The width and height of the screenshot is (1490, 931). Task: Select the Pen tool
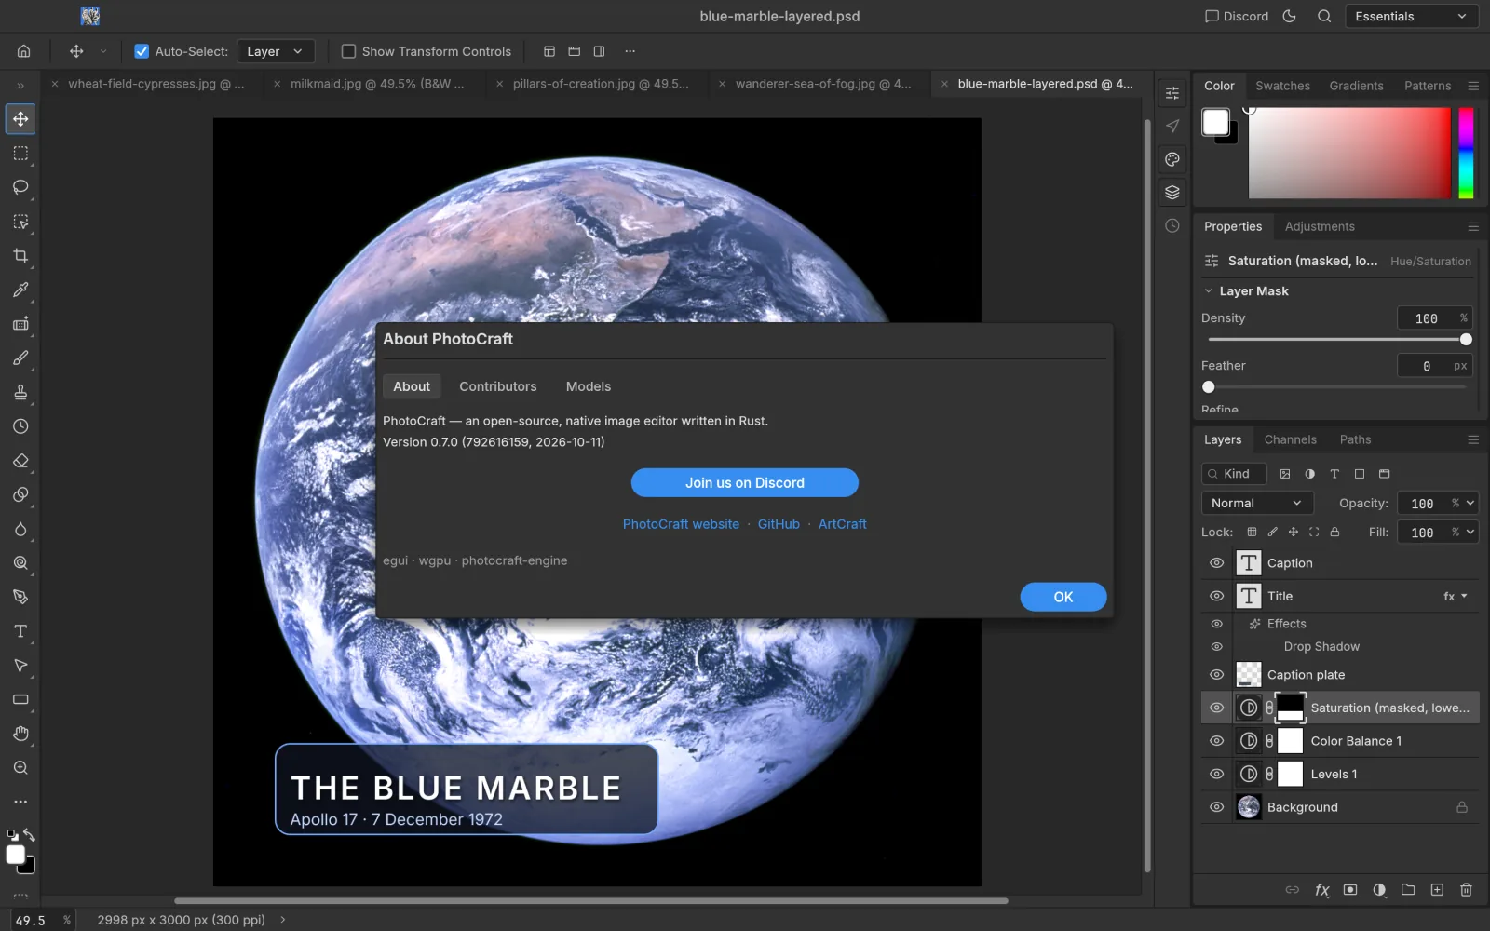pos(20,597)
